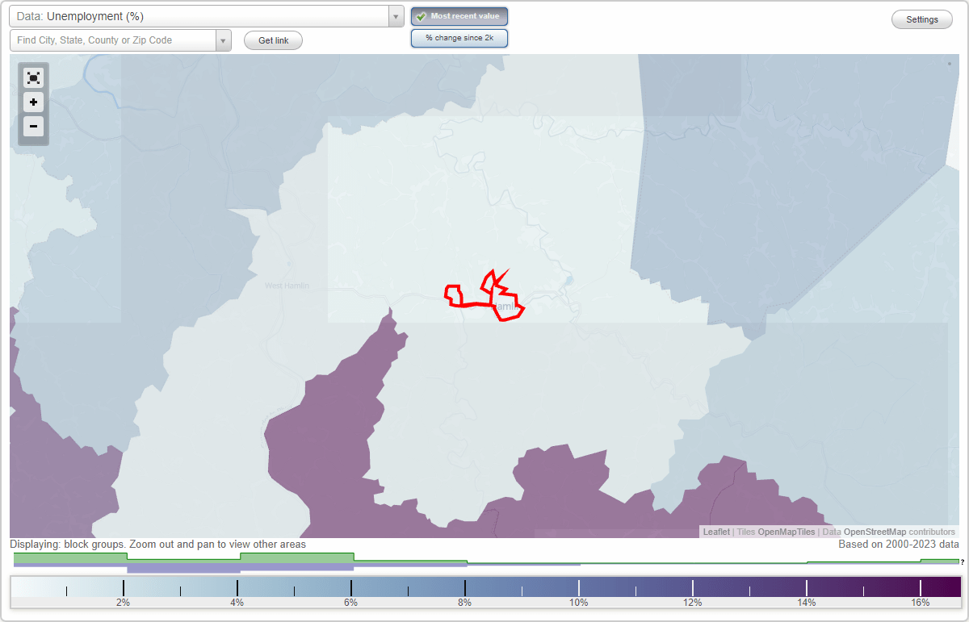Click the West Hamlin map label

click(287, 286)
